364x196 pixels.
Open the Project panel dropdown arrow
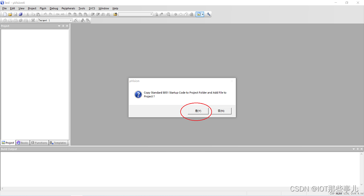coord(59,26)
